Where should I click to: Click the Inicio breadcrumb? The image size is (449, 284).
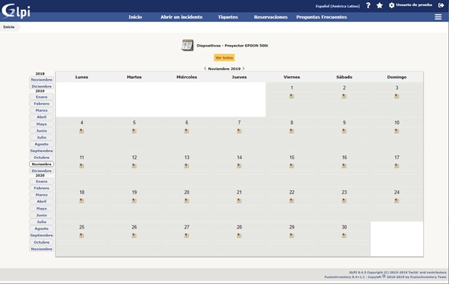point(9,27)
